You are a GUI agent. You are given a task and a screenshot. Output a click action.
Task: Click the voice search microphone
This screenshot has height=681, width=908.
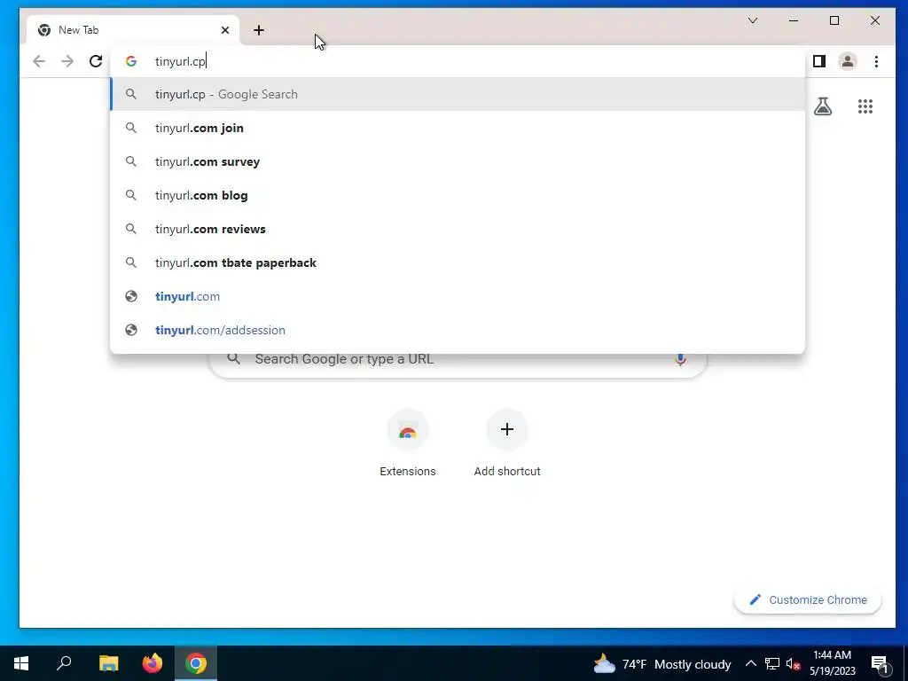tap(680, 359)
